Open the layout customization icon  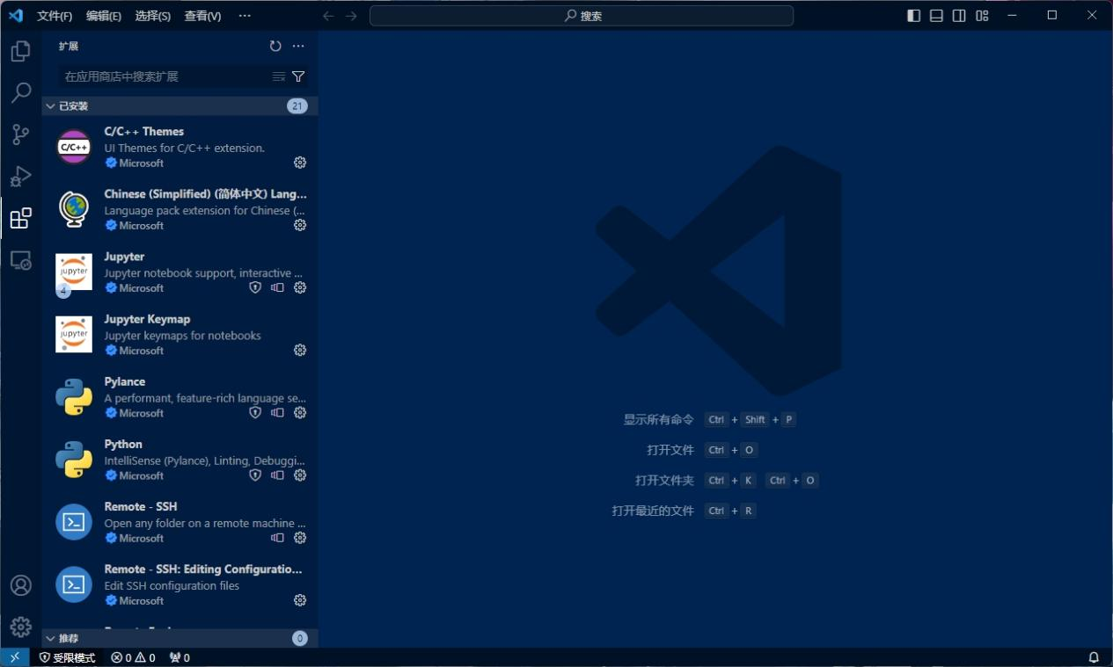[x=982, y=16]
